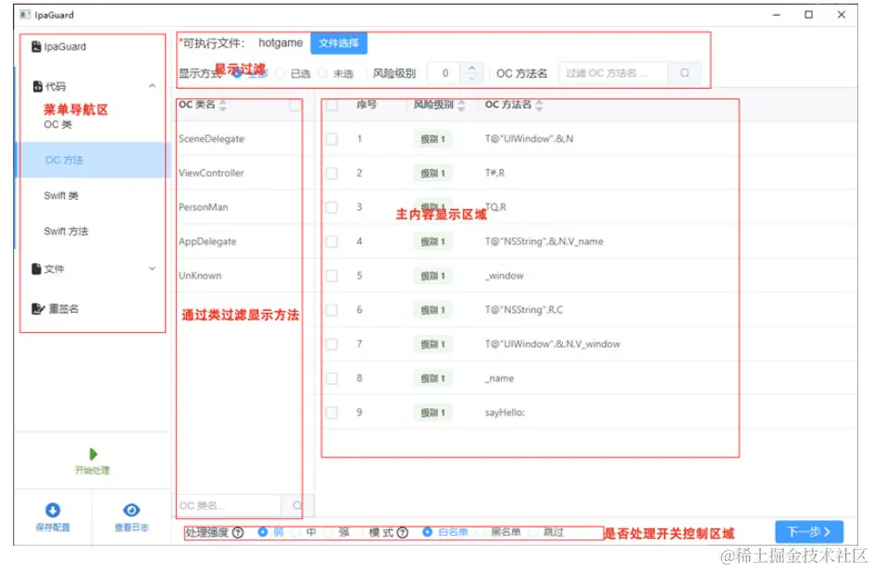
Task: Select the 跳过 mode radio button
Action: point(533,532)
